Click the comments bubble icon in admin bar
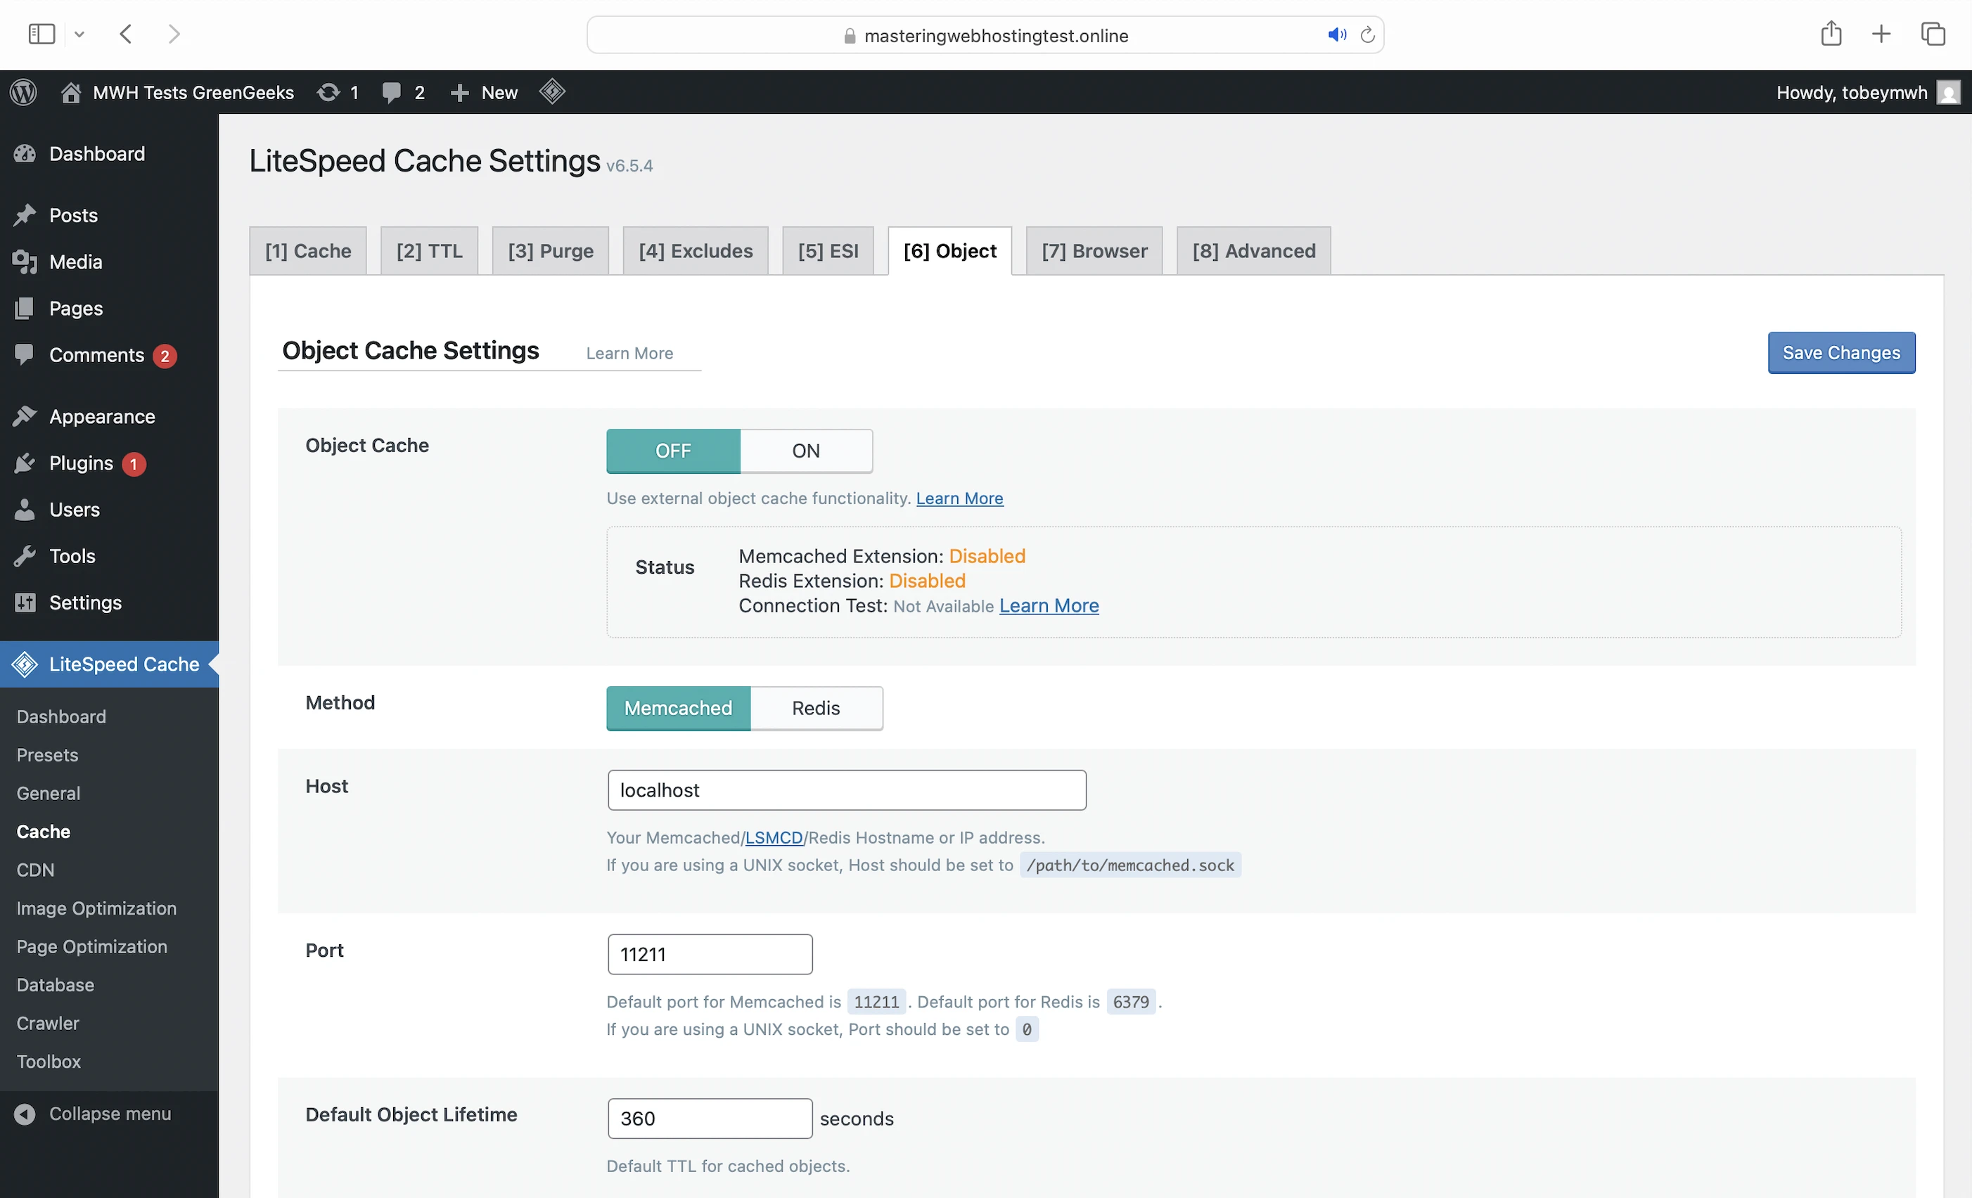This screenshot has width=1972, height=1198. click(391, 92)
